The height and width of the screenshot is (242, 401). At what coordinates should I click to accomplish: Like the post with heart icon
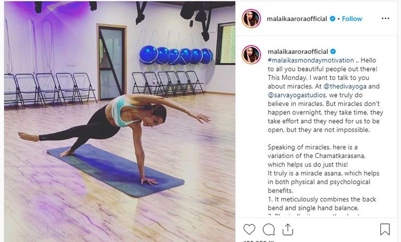point(249,229)
